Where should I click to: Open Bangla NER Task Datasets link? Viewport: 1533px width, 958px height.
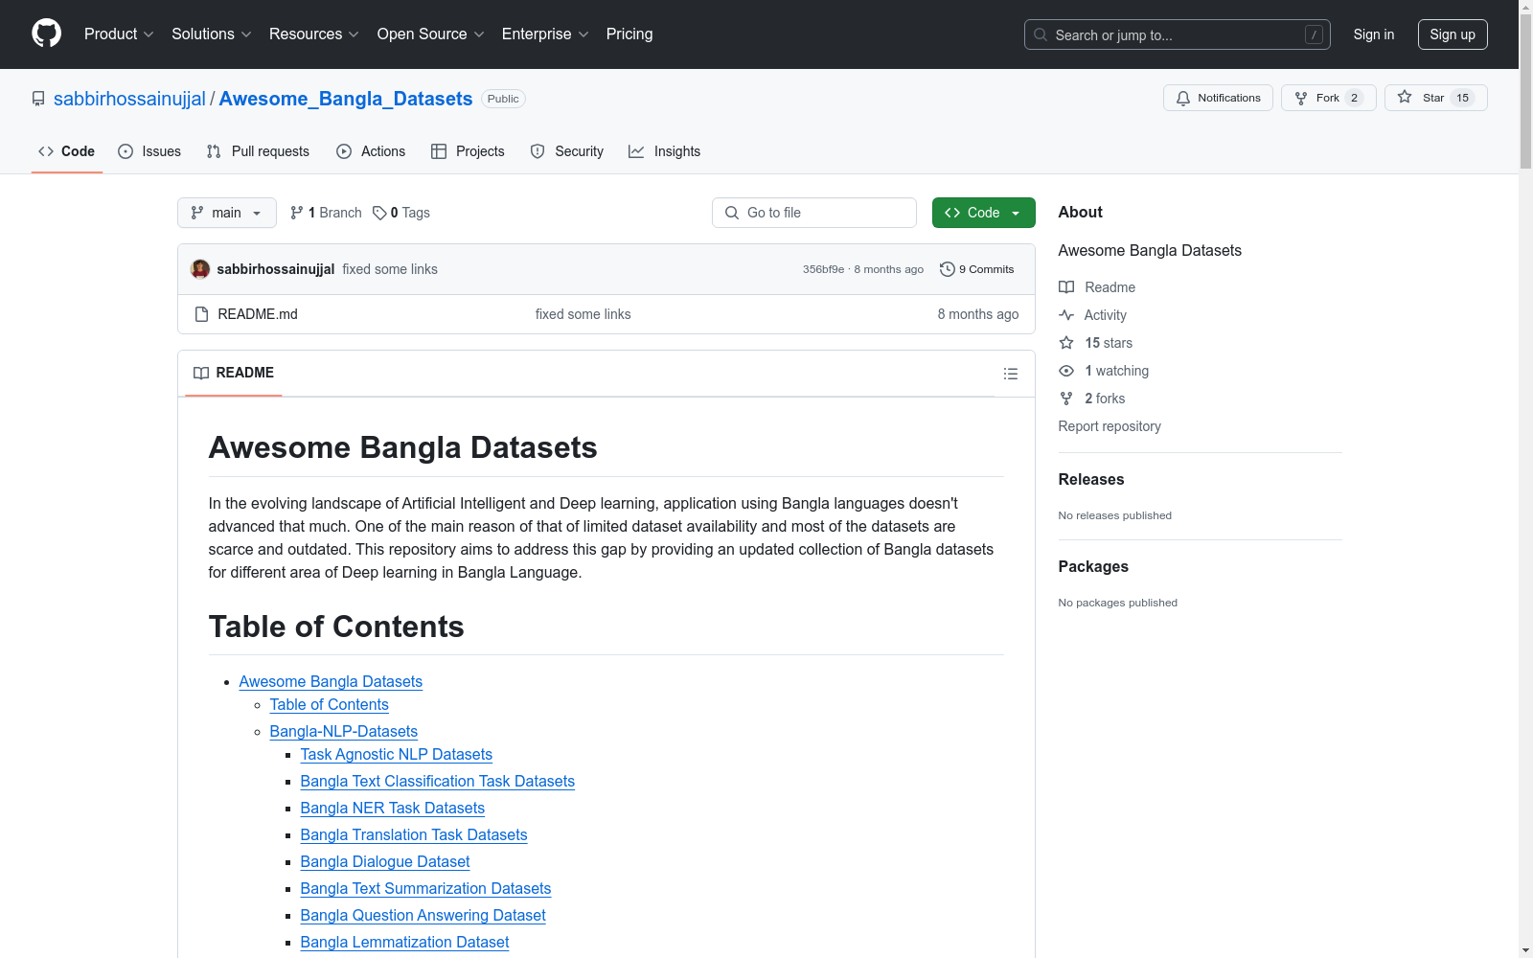pyautogui.click(x=393, y=808)
